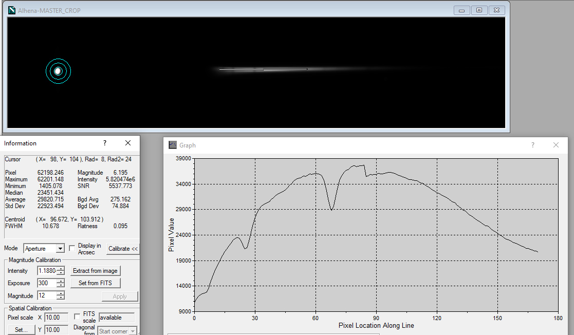The width and height of the screenshot is (574, 335).
Task: Decrease Exposure with down spinner arrow
Action: (61, 285)
